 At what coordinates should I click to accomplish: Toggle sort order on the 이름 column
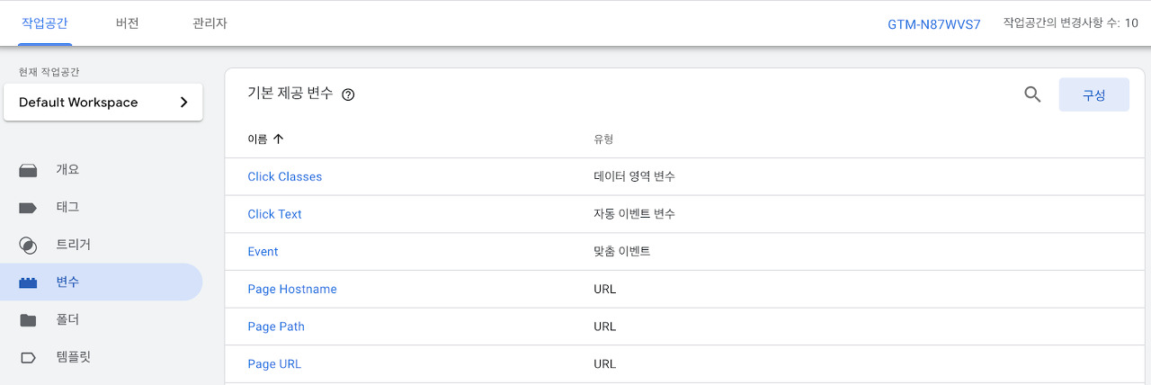click(265, 139)
